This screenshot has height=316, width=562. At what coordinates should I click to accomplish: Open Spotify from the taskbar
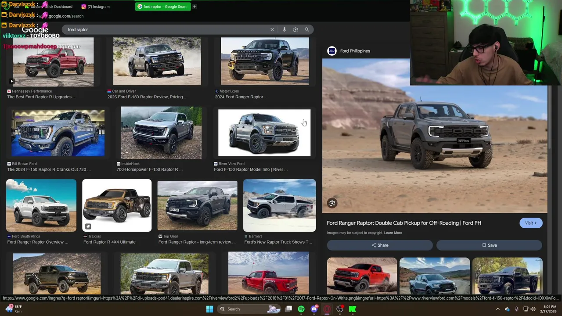(301, 309)
